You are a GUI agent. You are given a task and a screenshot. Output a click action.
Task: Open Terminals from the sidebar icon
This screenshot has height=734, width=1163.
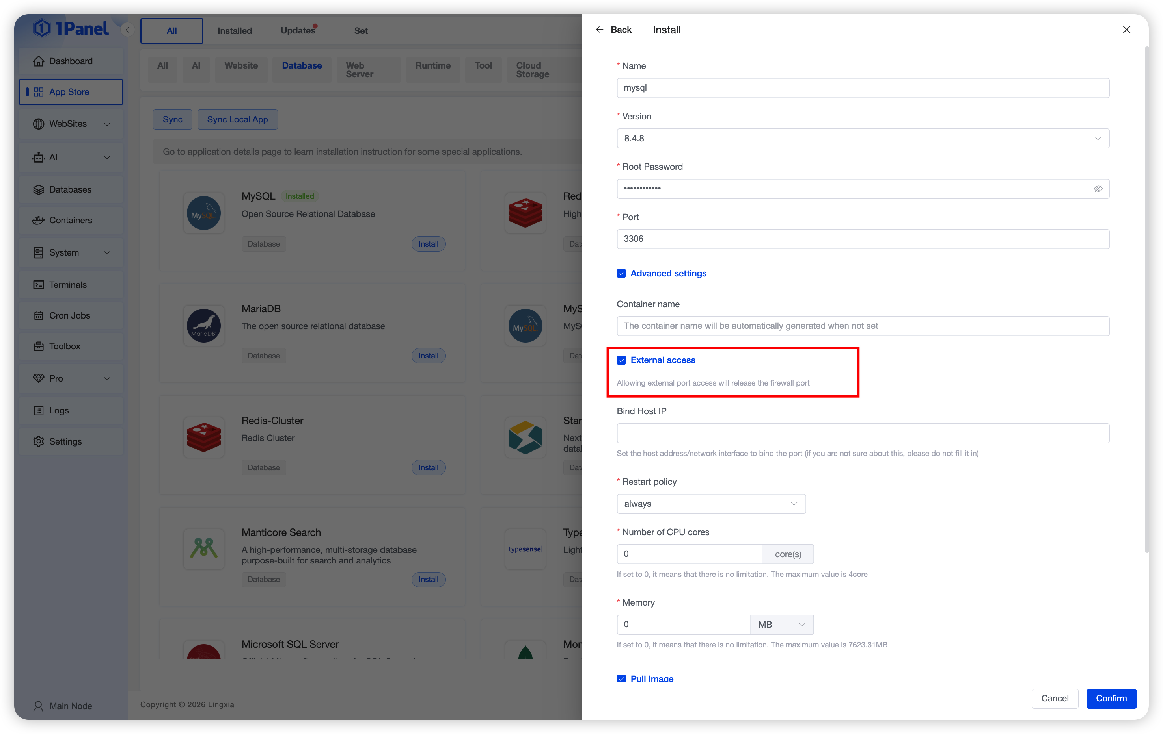(39, 285)
